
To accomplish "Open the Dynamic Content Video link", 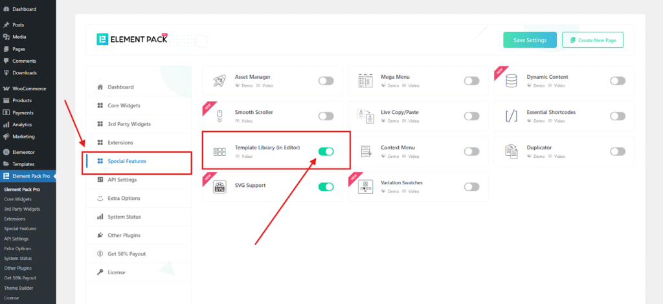I will [556, 86].
